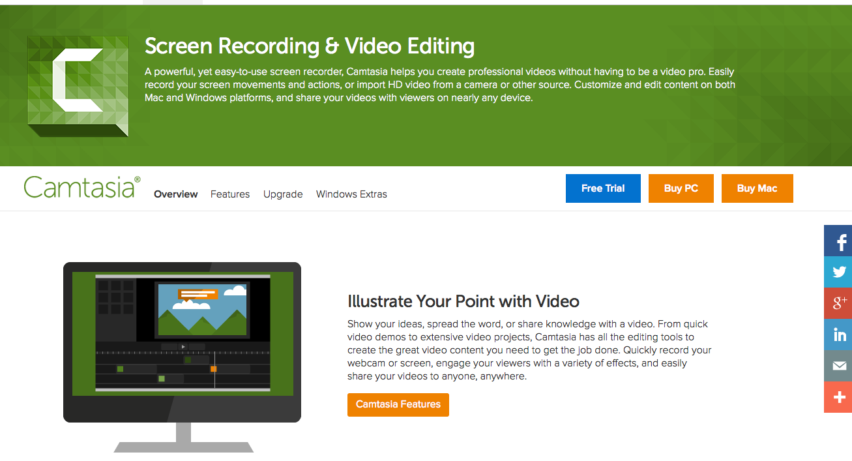Choose the Buy PC button

point(681,188)
